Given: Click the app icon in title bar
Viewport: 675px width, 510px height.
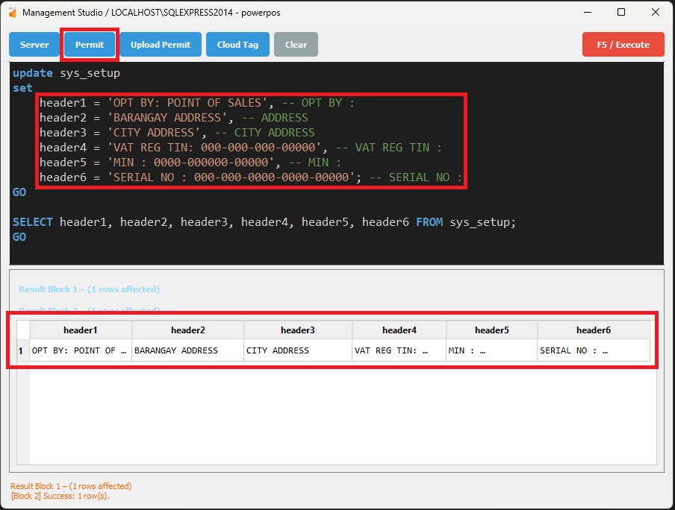Looking at the screenshot, I should pyautogui.click(x=11, y=13).
